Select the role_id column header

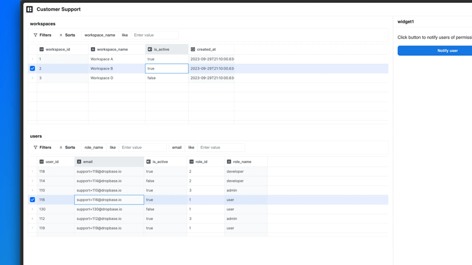point(206,162)
